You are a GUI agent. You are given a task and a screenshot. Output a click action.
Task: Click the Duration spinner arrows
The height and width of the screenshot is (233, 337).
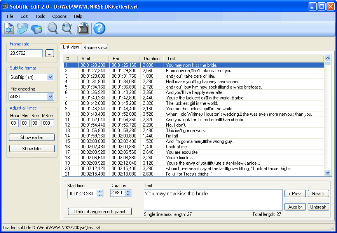127,193
